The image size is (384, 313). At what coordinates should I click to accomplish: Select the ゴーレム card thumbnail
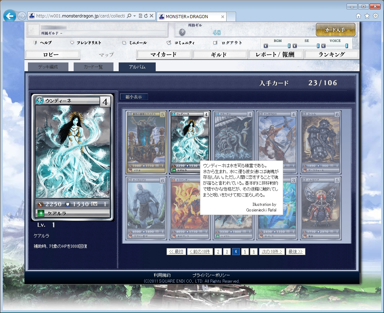[320, 142]
